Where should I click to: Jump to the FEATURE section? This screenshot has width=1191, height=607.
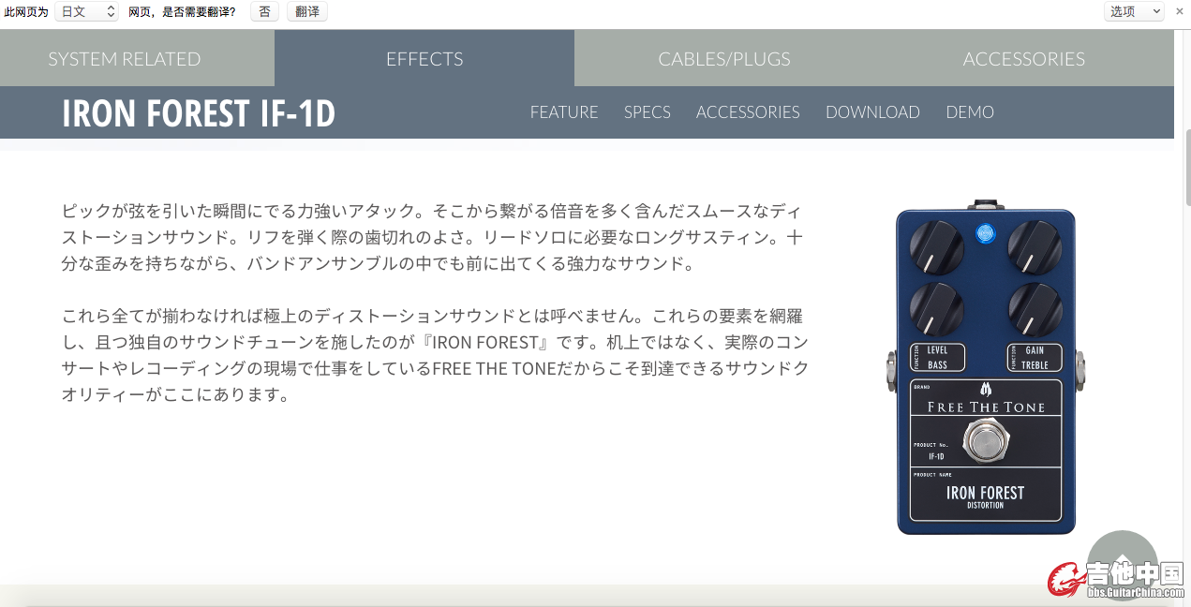coord(564,111)
